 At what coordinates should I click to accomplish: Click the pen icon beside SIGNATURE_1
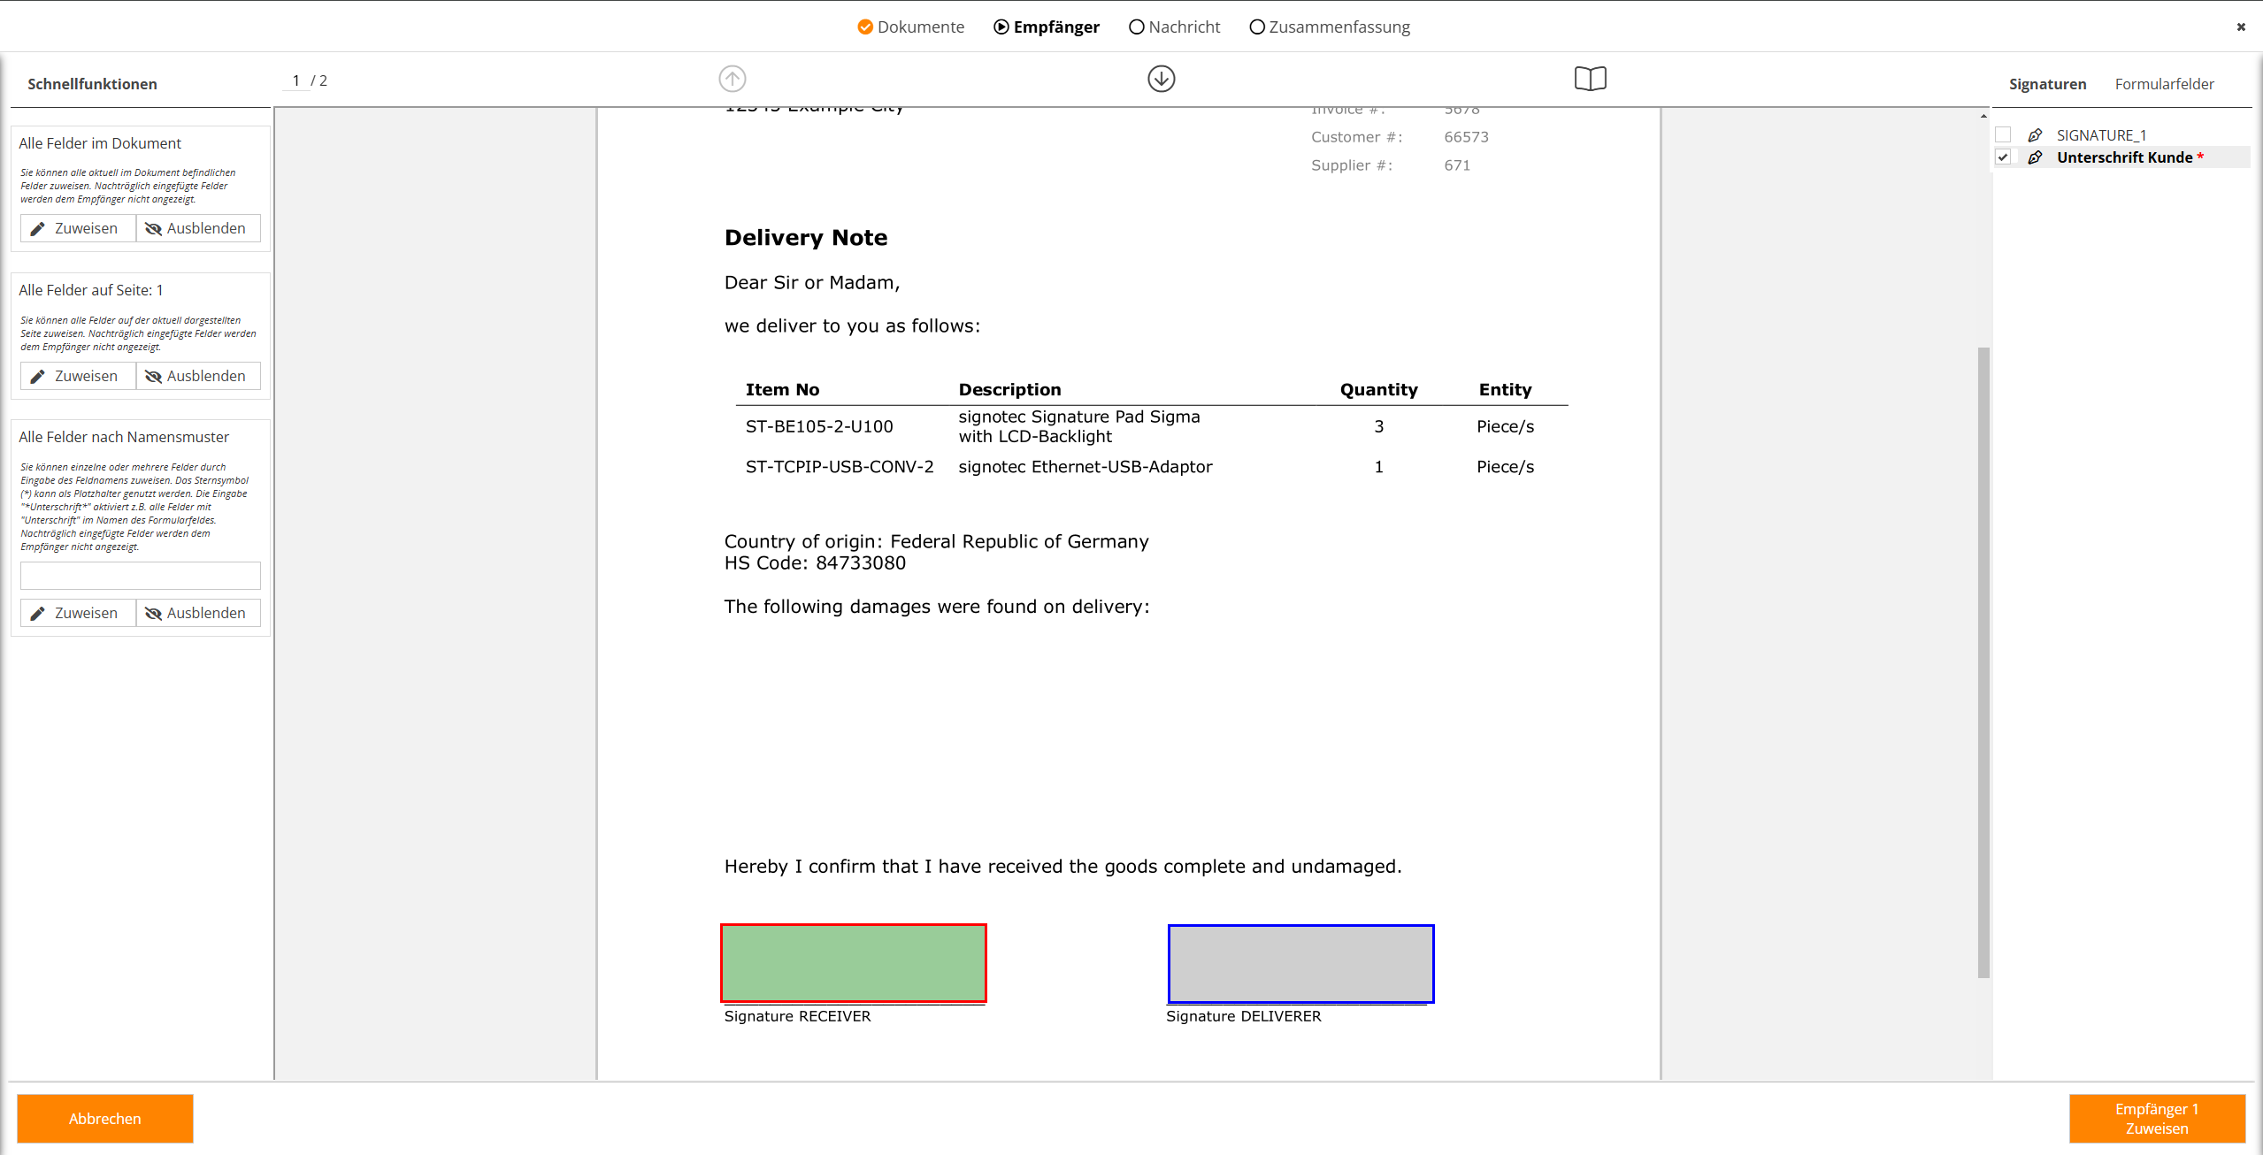click(2035, 135)
